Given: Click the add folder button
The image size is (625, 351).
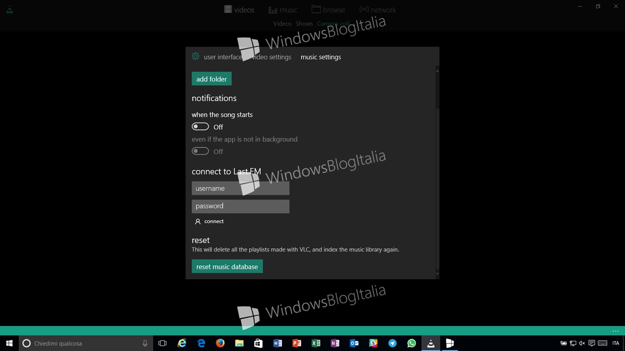Looking at the screenshot, I should (x=211, y=79).
